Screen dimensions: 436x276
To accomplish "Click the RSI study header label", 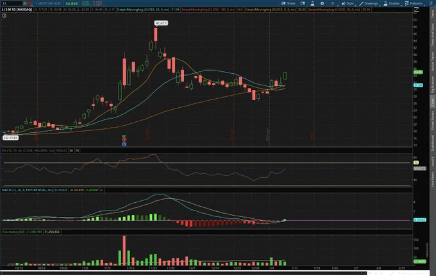I will click(28, 151).
